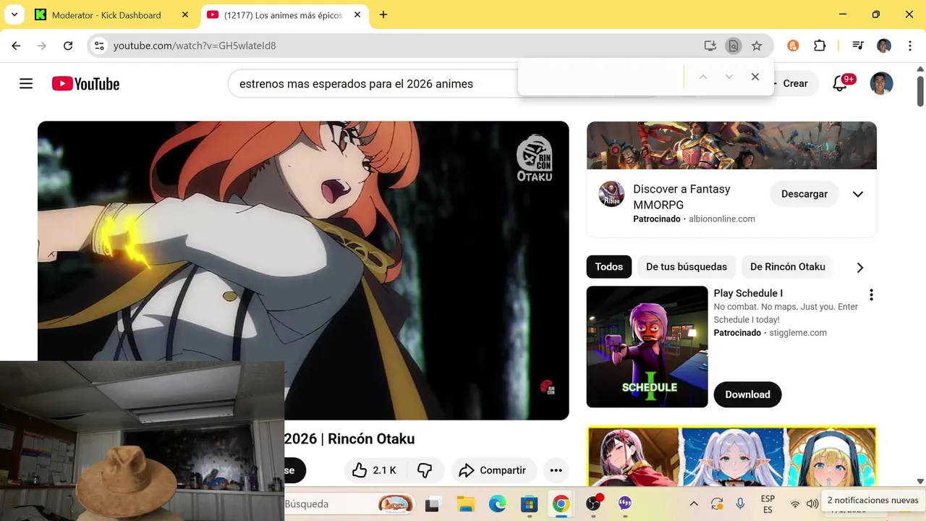Open the volume icon in system tray
This screenshot has width=926, height=521.
[x=812, y=504]
